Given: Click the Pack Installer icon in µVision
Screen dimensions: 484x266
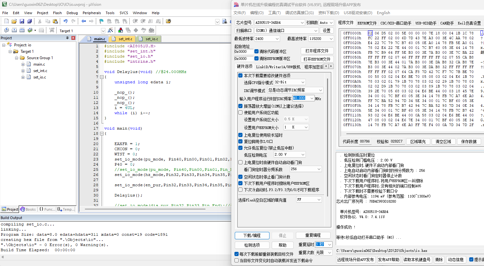Looking at the screenshot, I should point(151,30).
